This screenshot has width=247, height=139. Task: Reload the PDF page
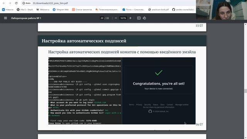(x=16, y=3)
